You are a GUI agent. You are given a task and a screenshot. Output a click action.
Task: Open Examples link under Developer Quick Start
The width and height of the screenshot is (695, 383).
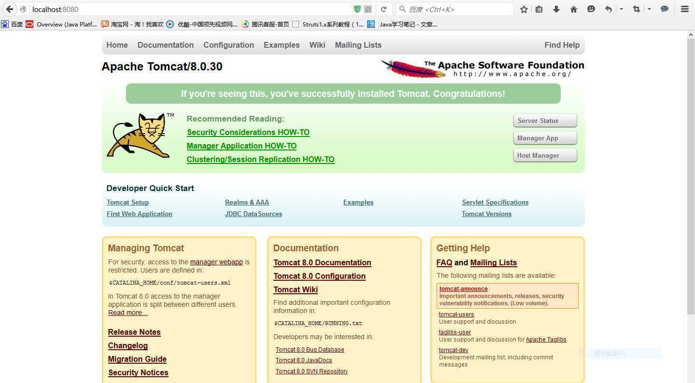point(358,202)
